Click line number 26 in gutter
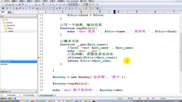The height and width of the screenshot is (102, 182). pos(41,58)
